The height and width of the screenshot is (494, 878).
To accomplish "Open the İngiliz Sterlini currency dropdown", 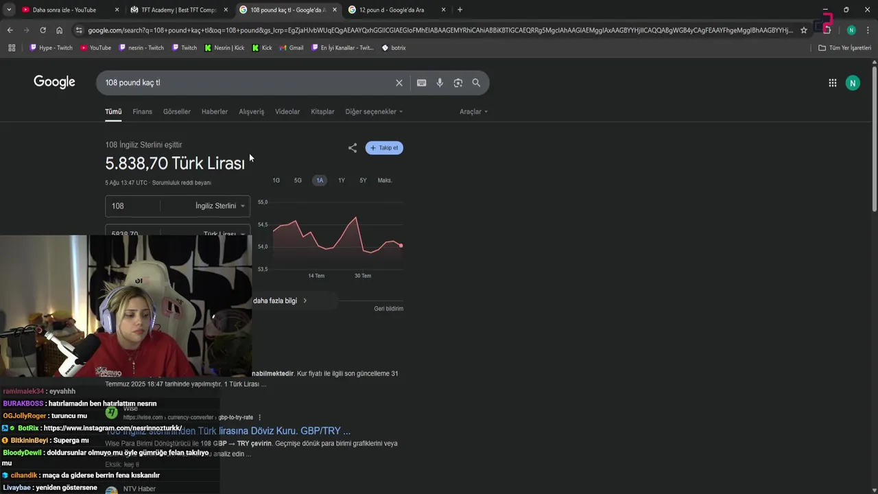I will click(219, 206).
